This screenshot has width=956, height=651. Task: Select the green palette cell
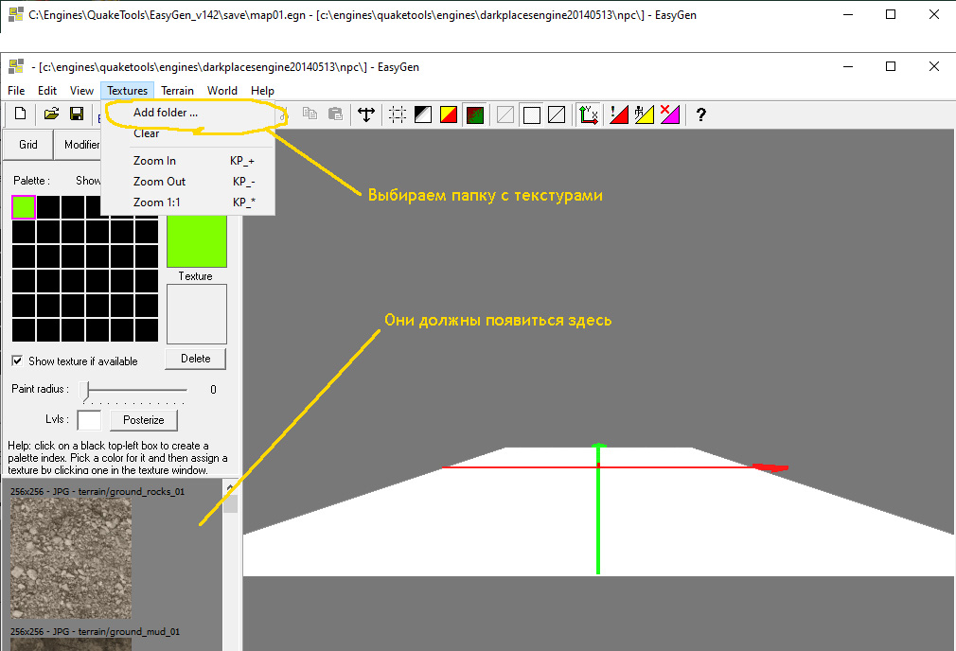(x=24, y=207)
